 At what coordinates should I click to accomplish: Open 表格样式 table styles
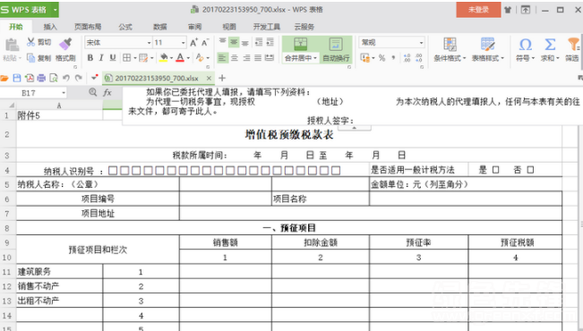[x=488, y=49]
